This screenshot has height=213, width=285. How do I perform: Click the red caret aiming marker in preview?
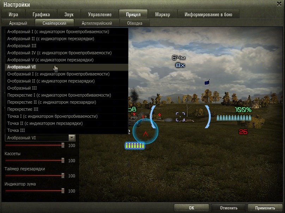145,134
